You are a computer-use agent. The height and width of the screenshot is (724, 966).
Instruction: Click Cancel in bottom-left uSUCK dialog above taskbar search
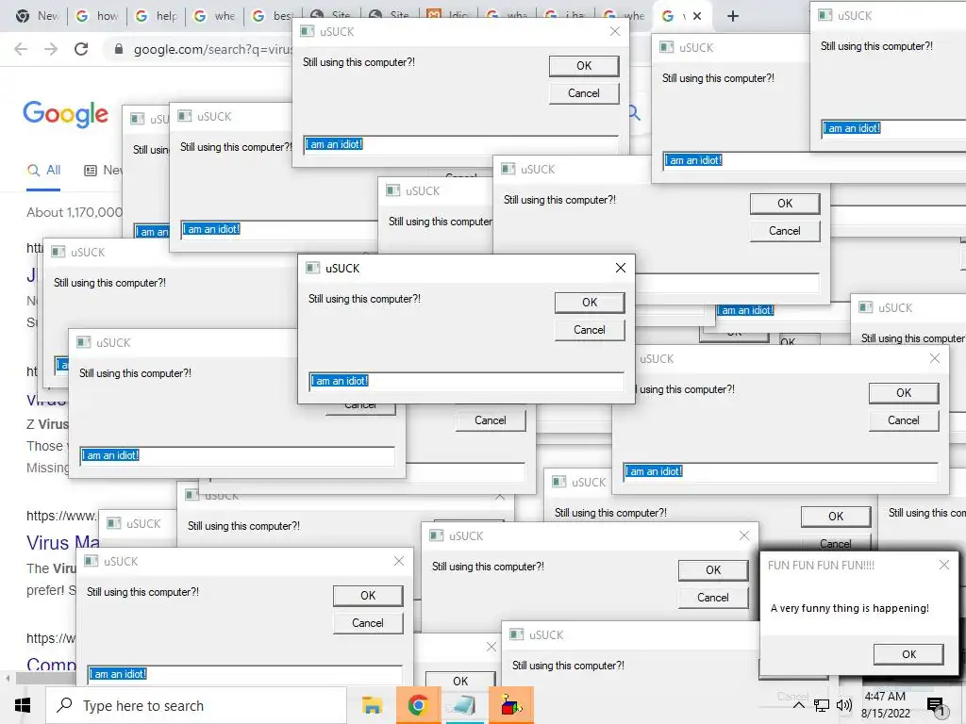point(368,623)
